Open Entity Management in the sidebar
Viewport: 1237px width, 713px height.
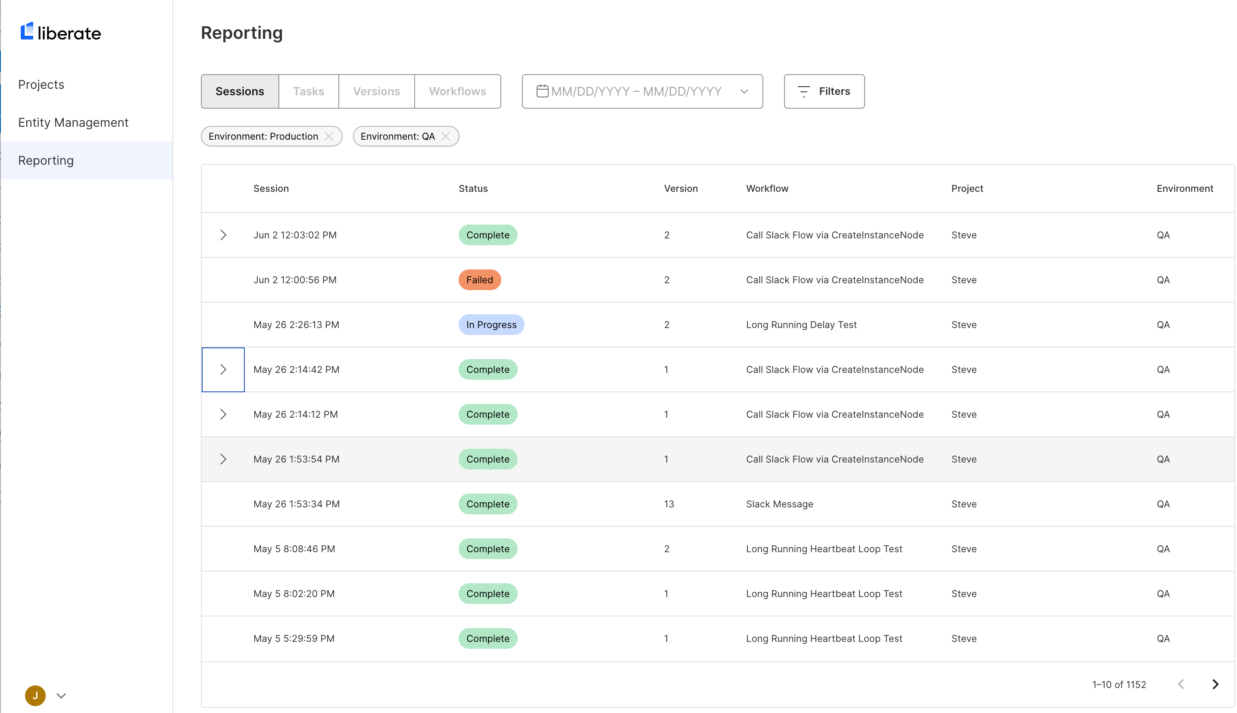[73, 122]
